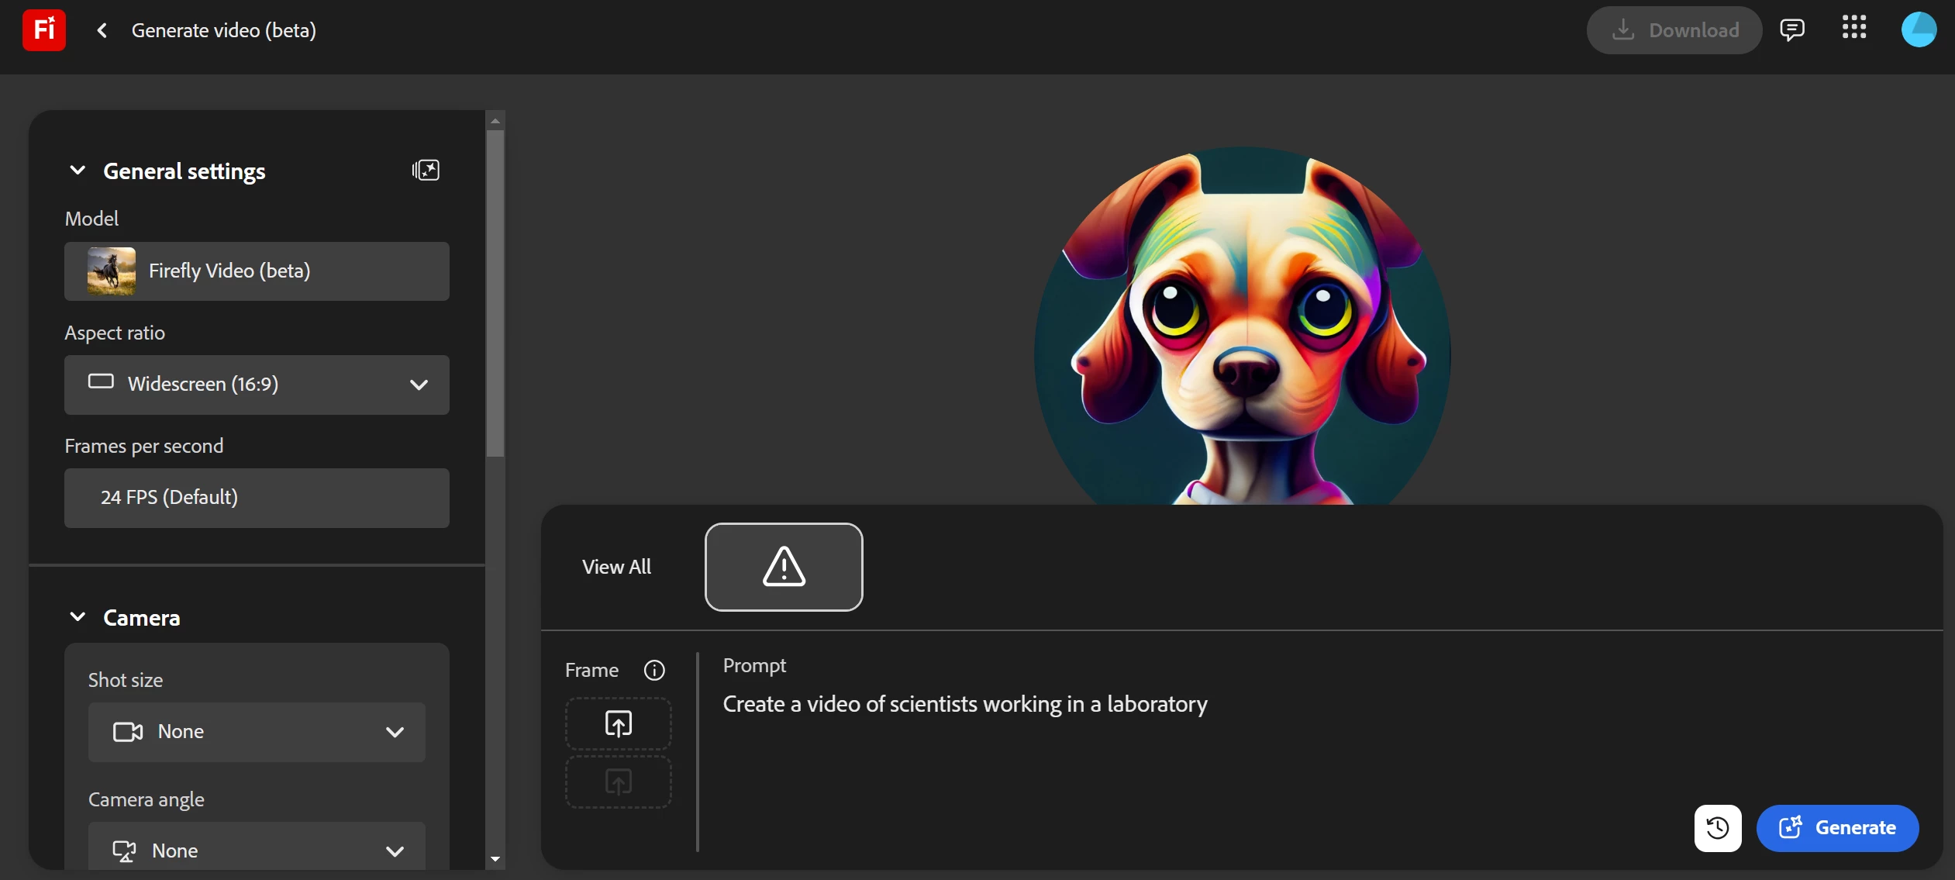Click the Adobe Firefly logo icon
This screenshot has height=880, width=1955.
(x=43, y=30)
